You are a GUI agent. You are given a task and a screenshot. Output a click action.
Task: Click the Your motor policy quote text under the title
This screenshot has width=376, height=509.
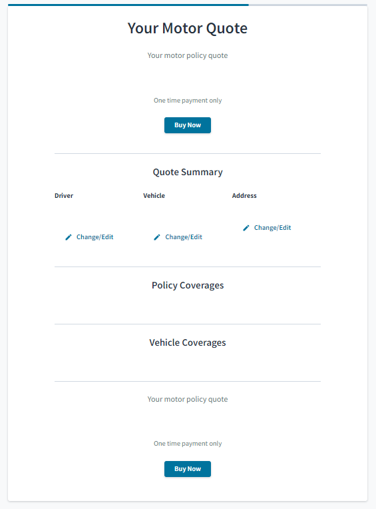[188, 55]
